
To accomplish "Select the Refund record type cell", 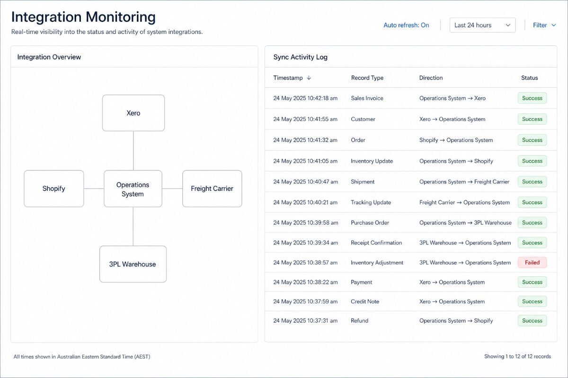I will tap(359, 320).
